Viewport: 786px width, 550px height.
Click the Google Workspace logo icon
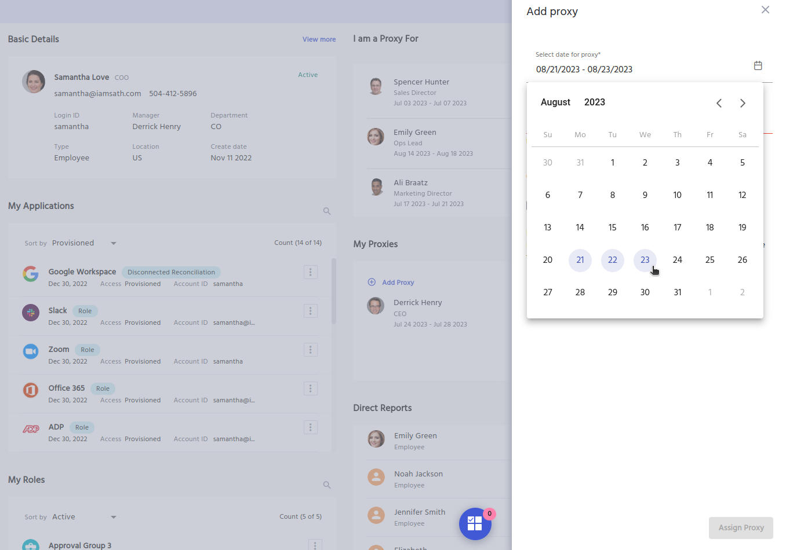[31, 274]
